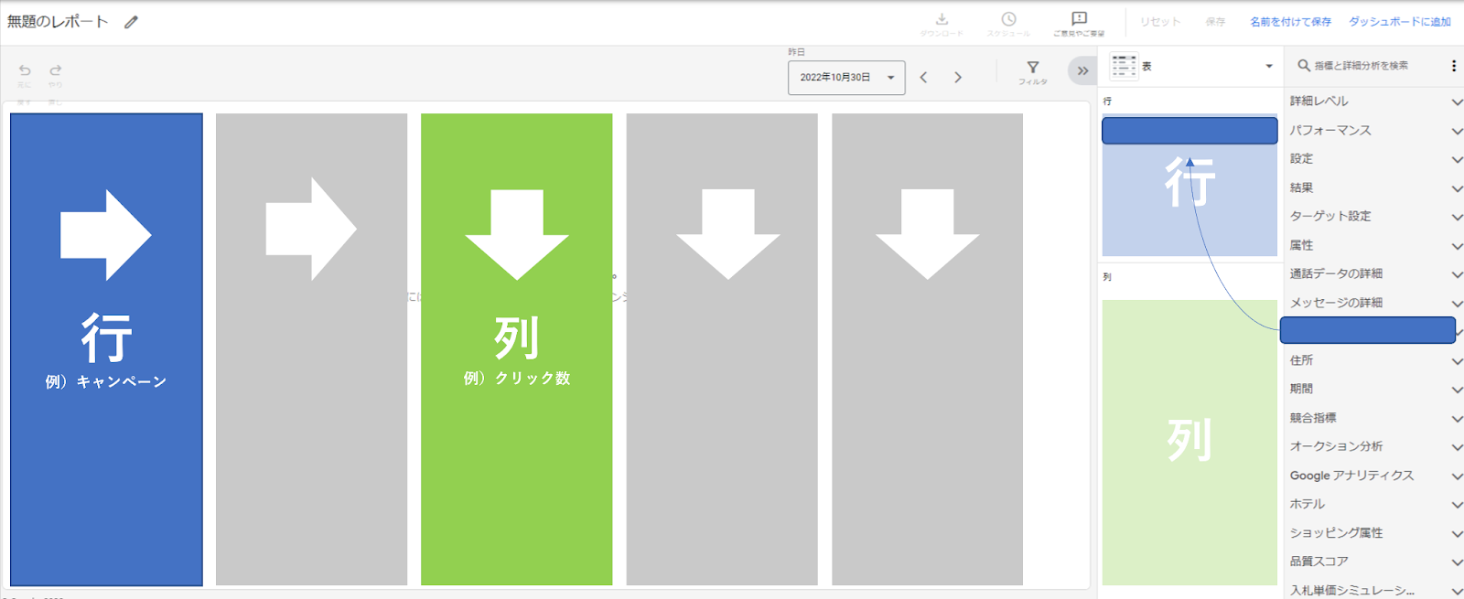The width and height of the screenshot is (1464, 599).
Task: Open the three-dot more options menu
Action: [x=1453, y=66]
